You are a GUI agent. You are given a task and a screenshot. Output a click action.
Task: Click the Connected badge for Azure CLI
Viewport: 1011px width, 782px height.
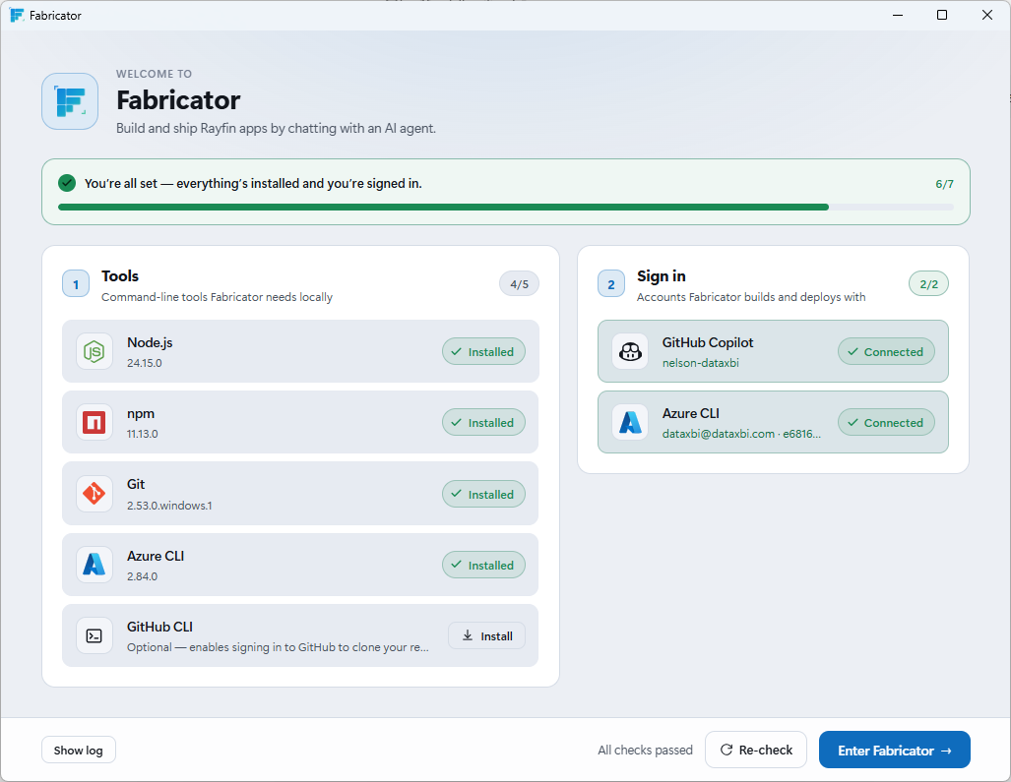[886, 423]
